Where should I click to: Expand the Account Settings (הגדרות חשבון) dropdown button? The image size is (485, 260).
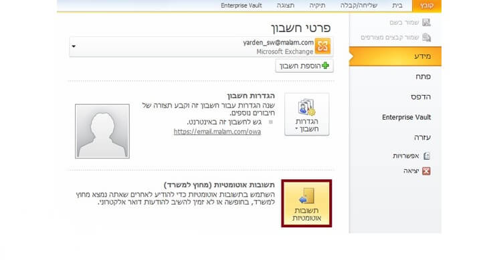pos(307,114)
